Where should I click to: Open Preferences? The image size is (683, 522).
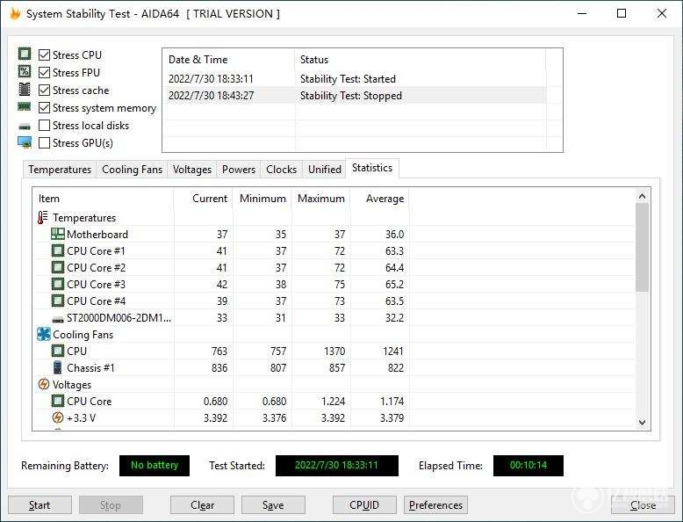tap(435, 505)
